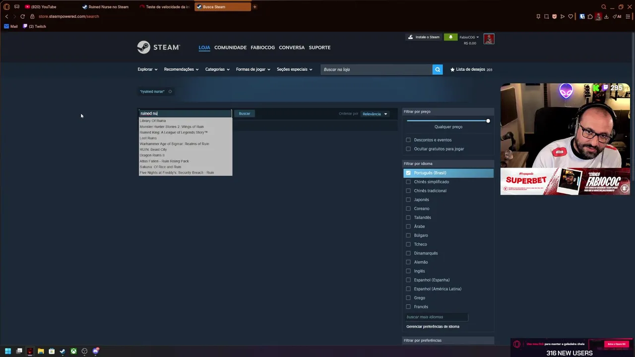The image size is (635, 357).
Task: Open the FabioCOG profile avatar
Action: (x=489, y=39)
